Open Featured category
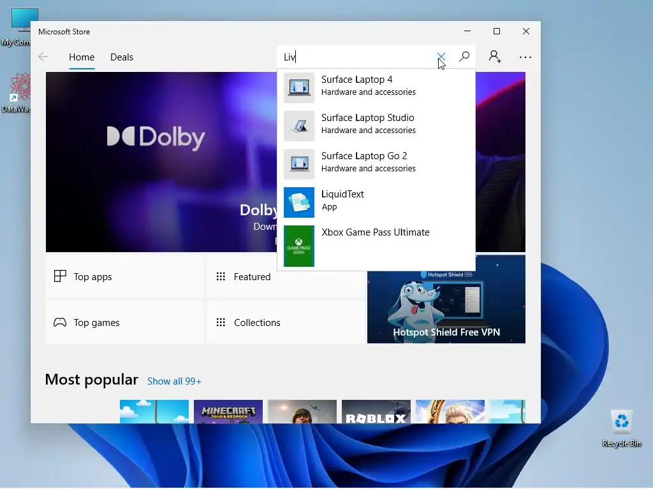653x489 pixels. 286,276
